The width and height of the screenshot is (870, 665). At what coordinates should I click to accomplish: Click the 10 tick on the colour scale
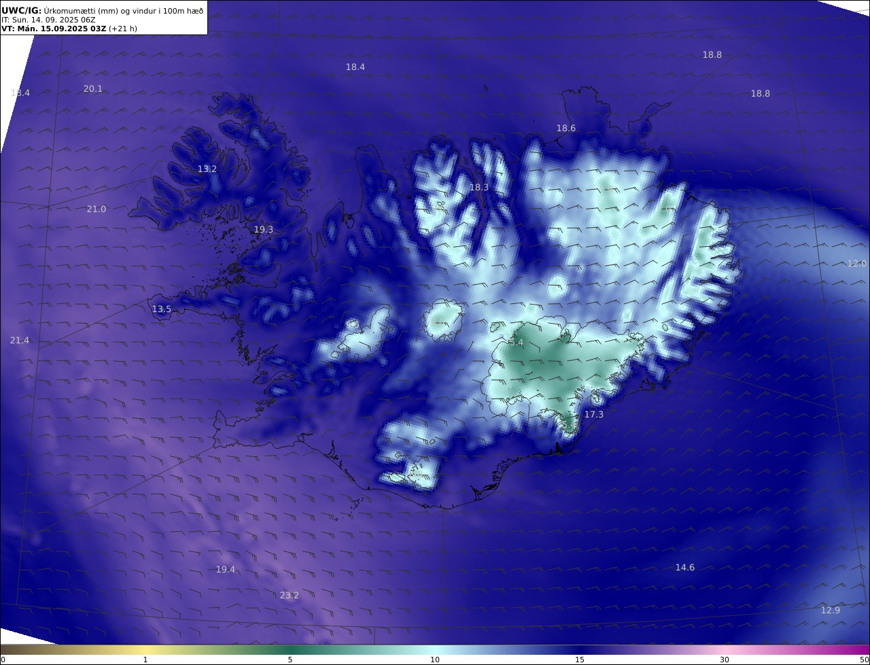pos(435,660)
